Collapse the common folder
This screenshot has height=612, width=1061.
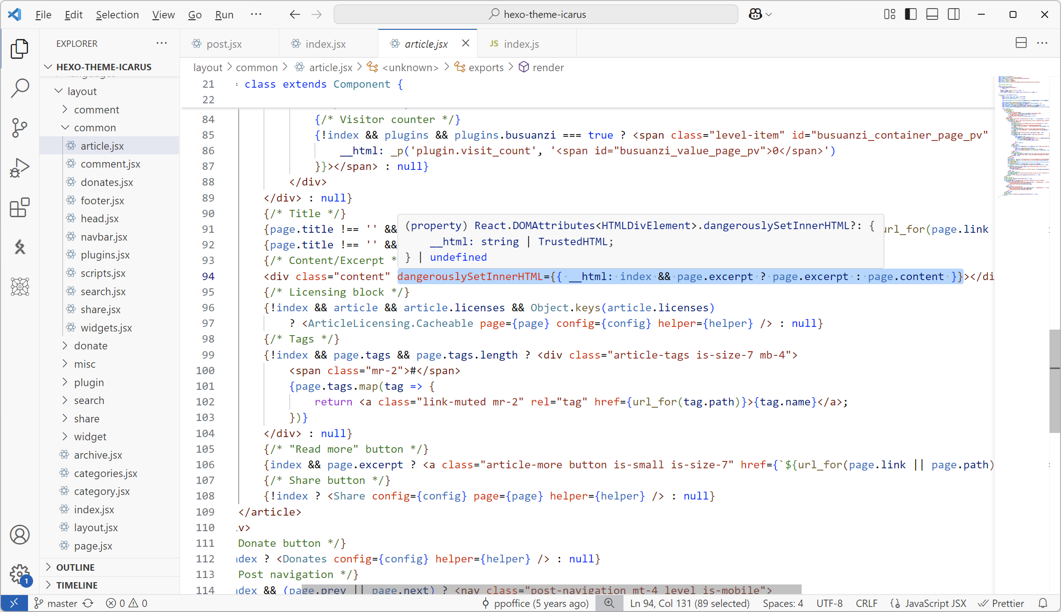pos(95,128)
